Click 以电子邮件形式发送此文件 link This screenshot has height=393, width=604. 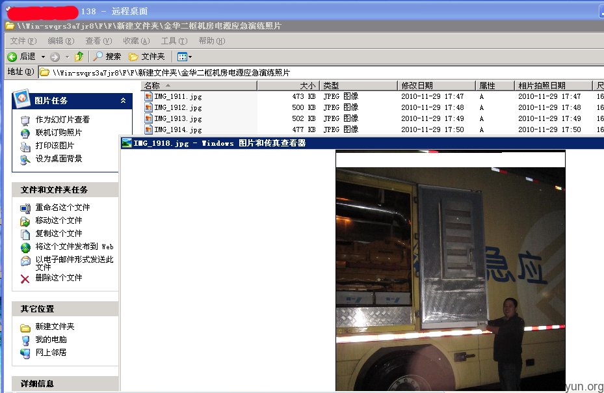coord(74,263)
